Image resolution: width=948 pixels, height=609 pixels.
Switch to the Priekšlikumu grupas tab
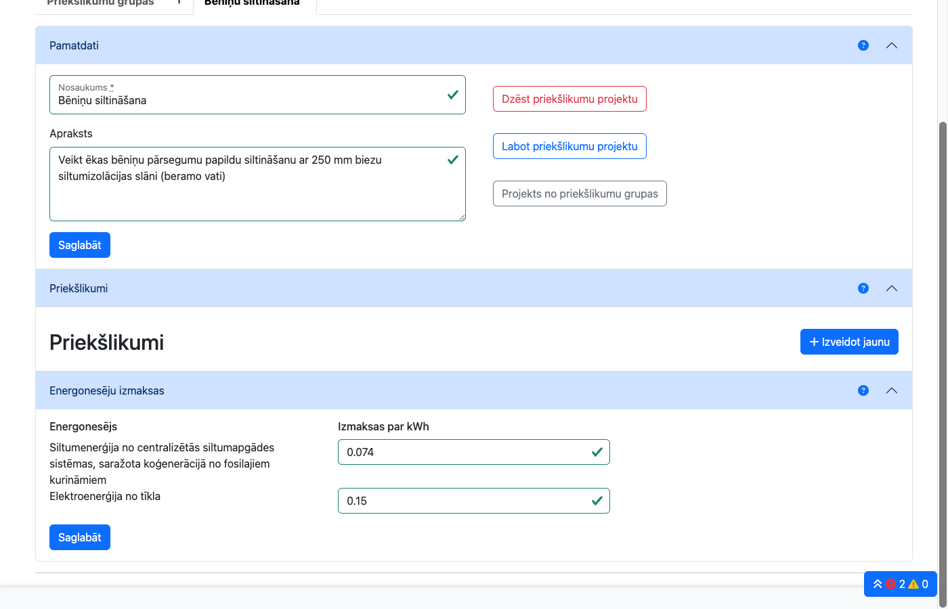[x=101, y=3]
